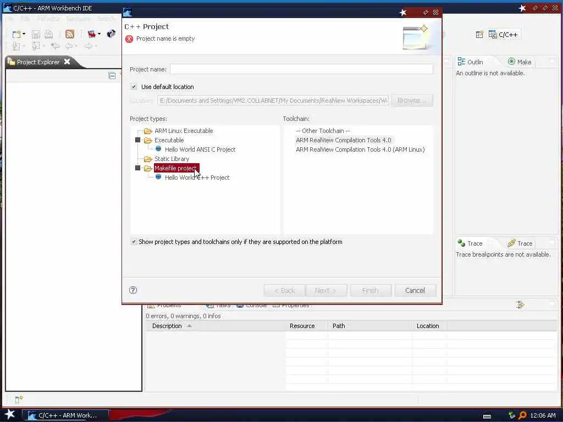Select Hello World ANSI C Project
The image size is (563, 422).
(200, 149)
